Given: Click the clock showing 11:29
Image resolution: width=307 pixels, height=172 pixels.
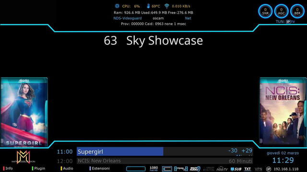Looking at the screenshot, I should pyautogui.click(x=283, y=161).
